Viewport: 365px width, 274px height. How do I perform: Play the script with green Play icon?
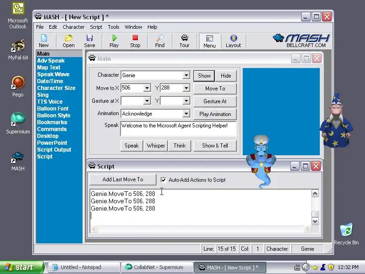(x=114, y=41)
